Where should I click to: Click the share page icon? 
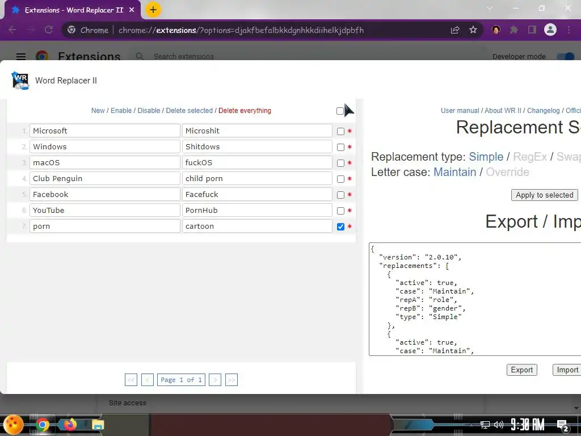click(x=455, y=30)
